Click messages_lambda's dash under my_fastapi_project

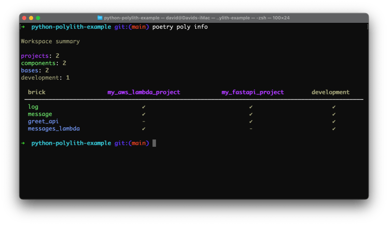coord(251,129)
